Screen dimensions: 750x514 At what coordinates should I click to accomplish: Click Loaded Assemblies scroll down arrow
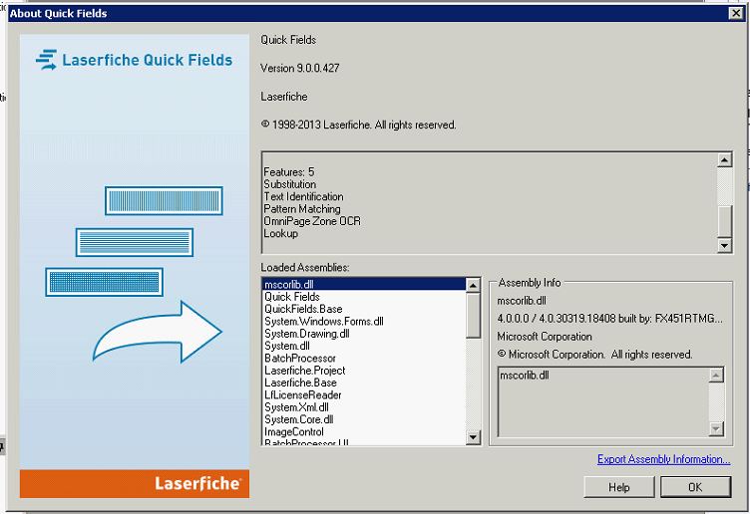click(473, 436)
